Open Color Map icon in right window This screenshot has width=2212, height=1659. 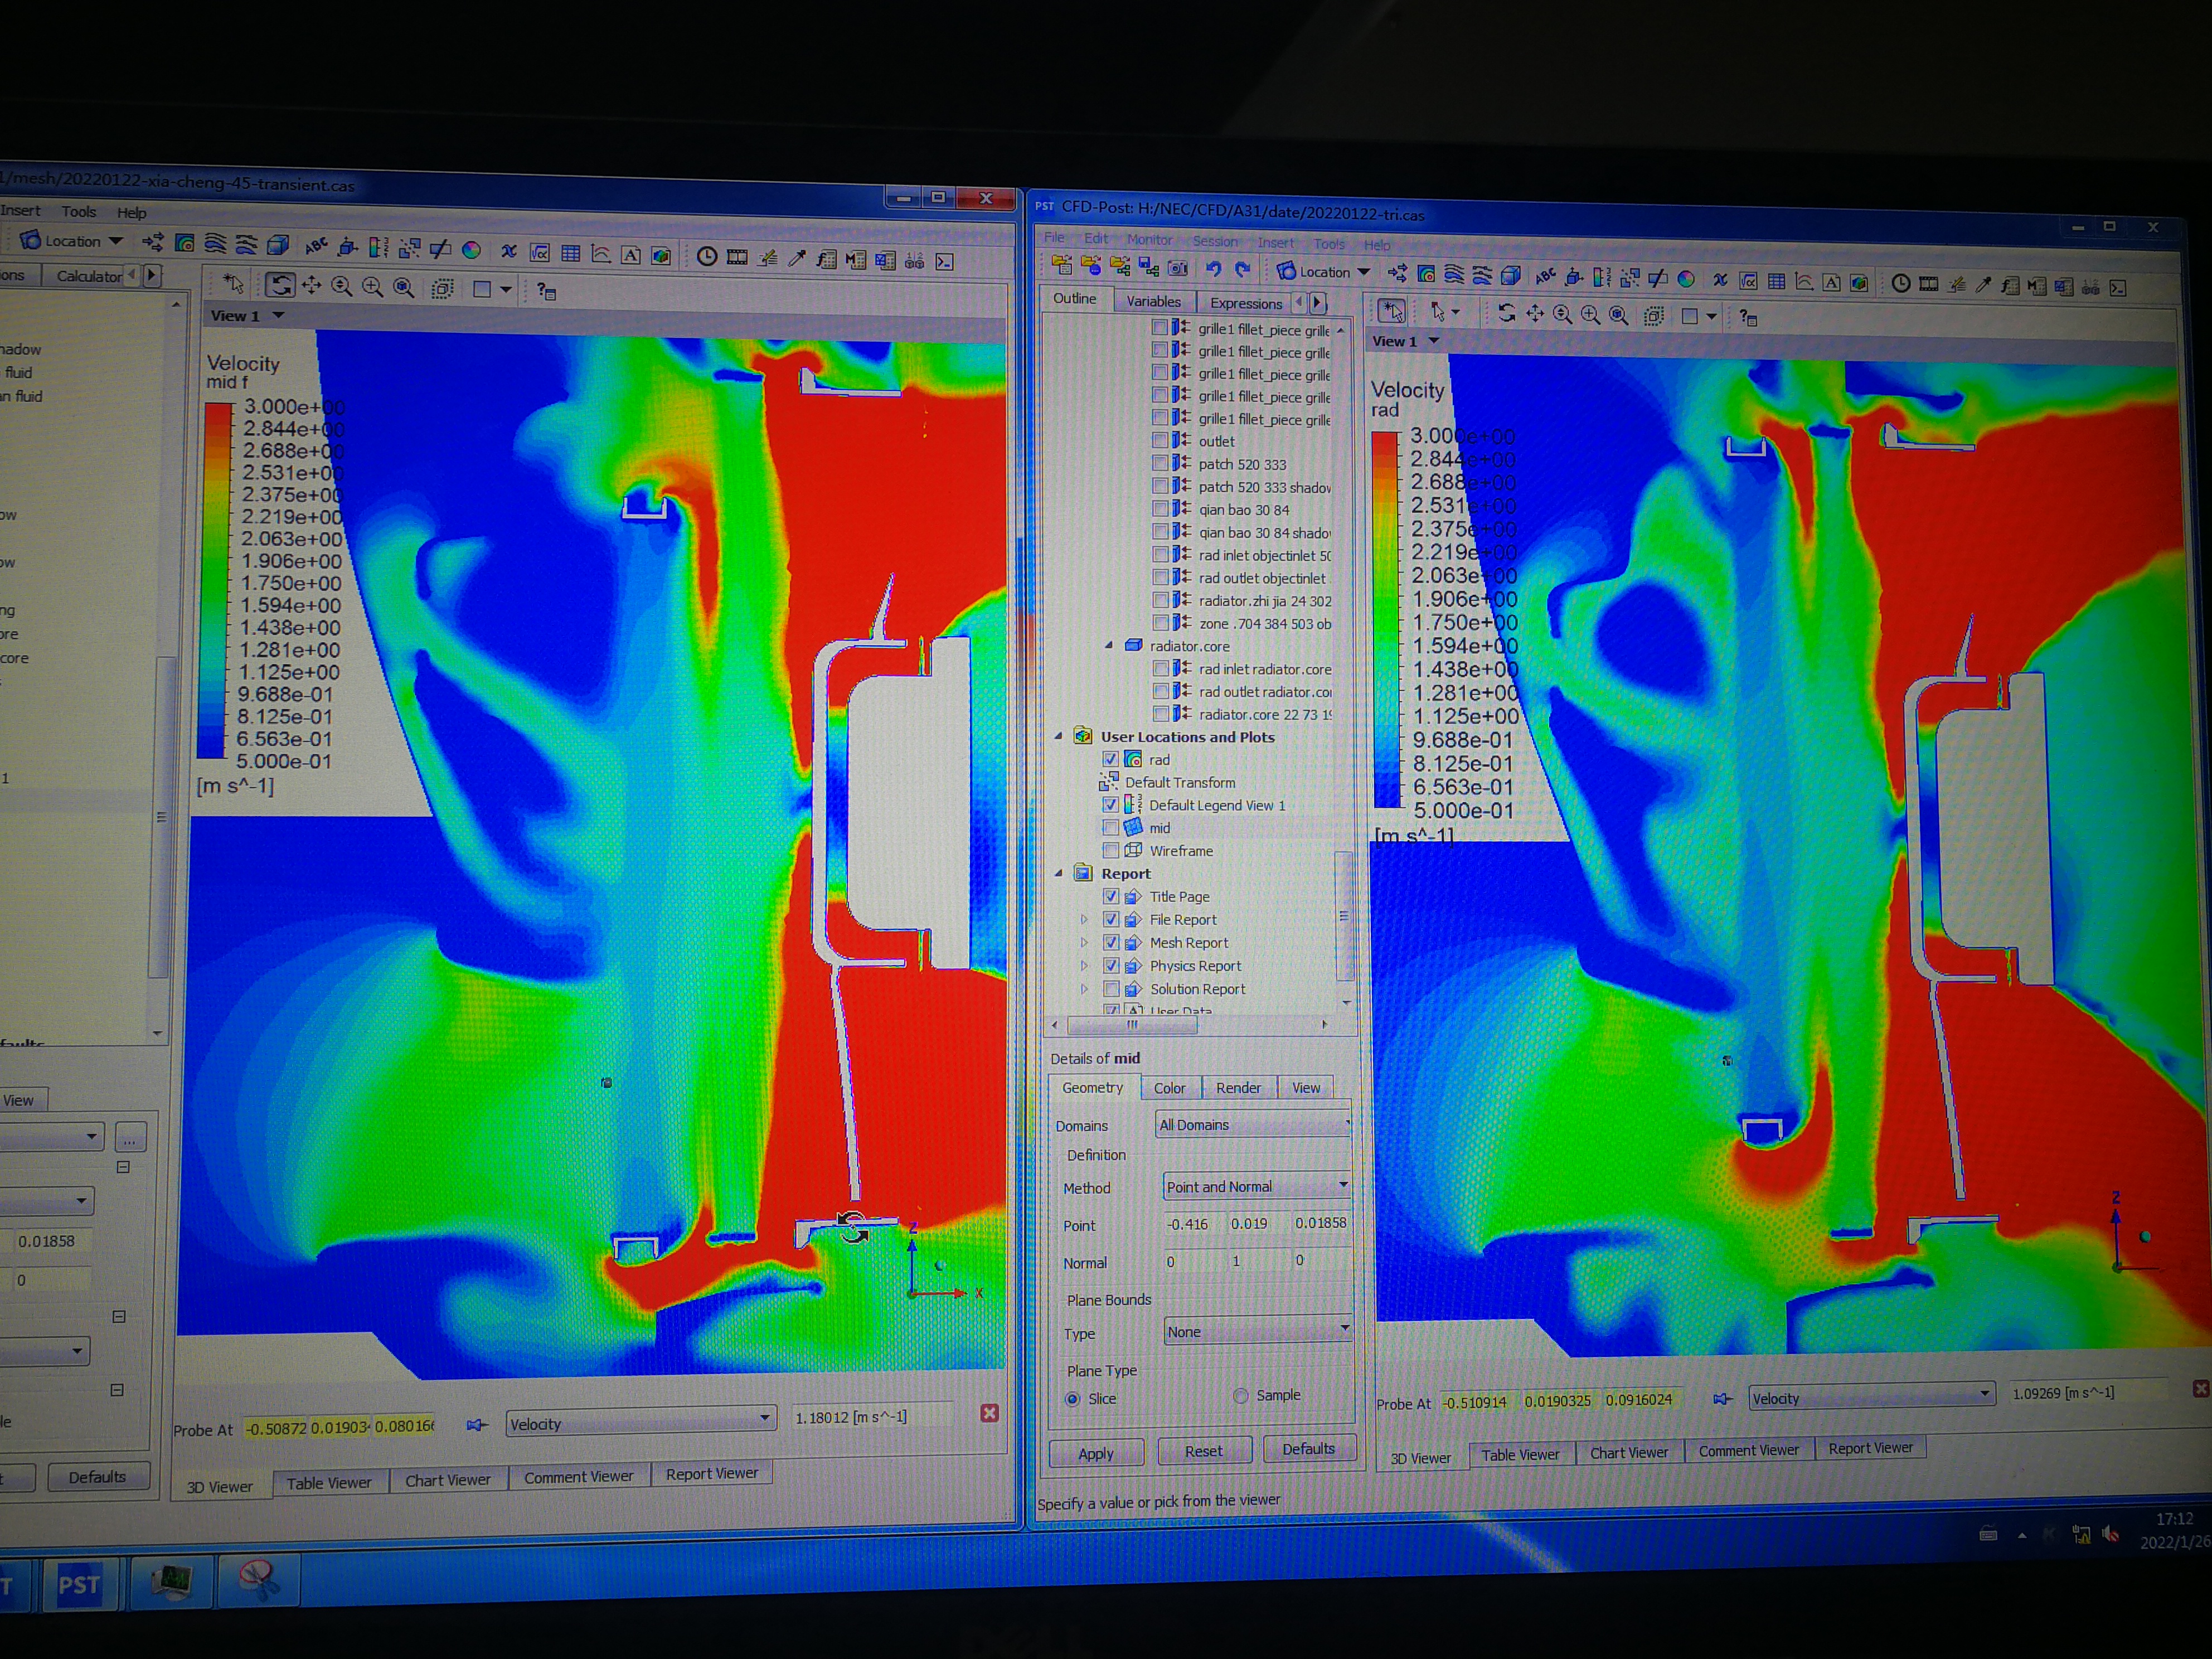[1686, 280]
